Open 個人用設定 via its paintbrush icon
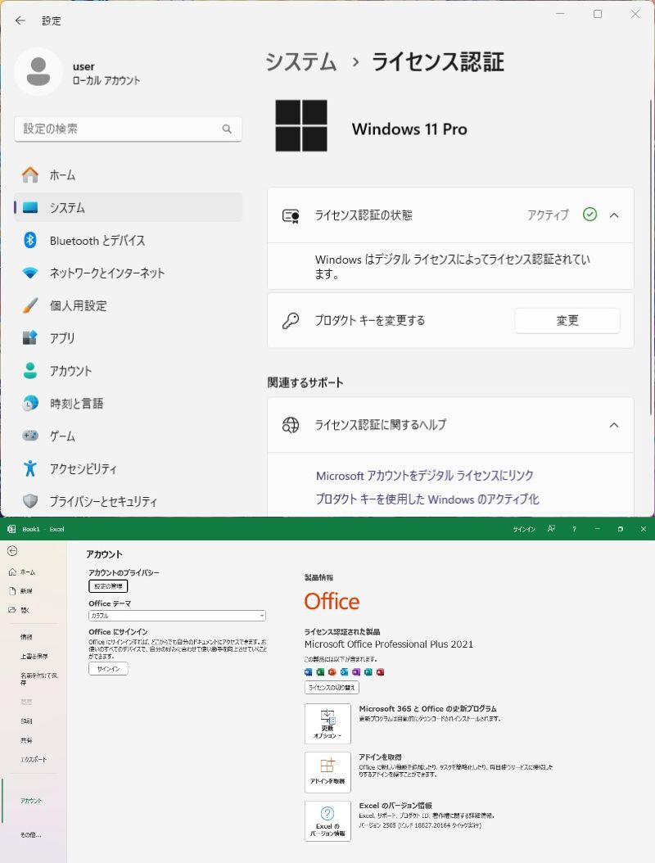Image resolution: width=655 pixels, height=863 pixels. click(x=30, y=305)
